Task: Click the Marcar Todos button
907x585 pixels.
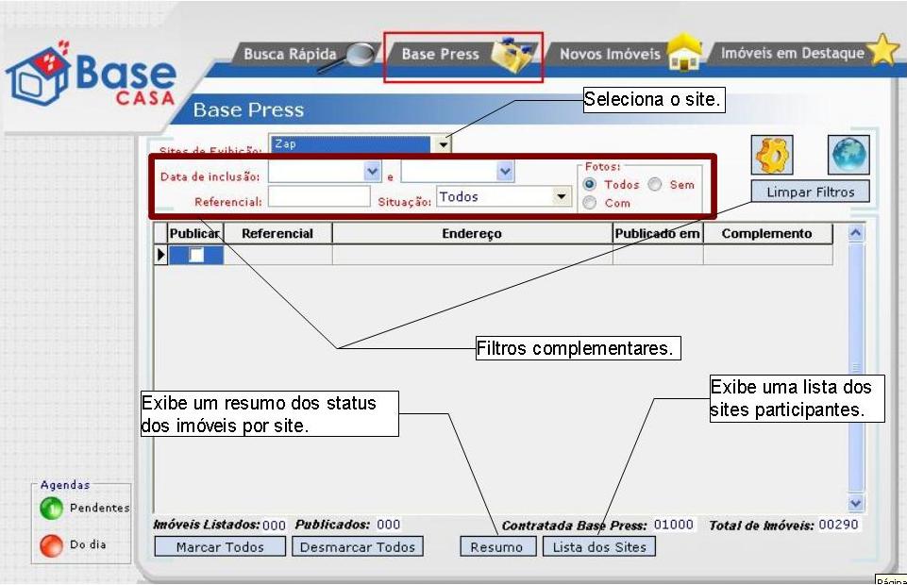Action: [x=220, y=547]
